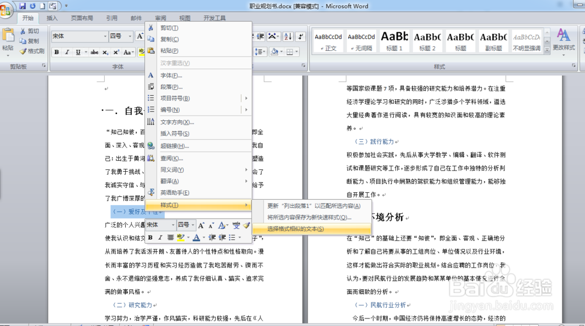This screenshot has height=326, width=585.
Task: Open mini toolbar font size dropdown
Action: click(x=193, y=225)
